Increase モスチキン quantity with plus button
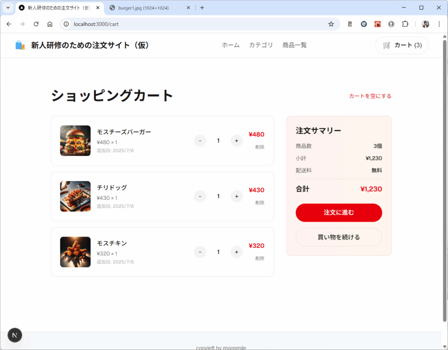This screenshot has width=448, height=350. tap(236, 252)
